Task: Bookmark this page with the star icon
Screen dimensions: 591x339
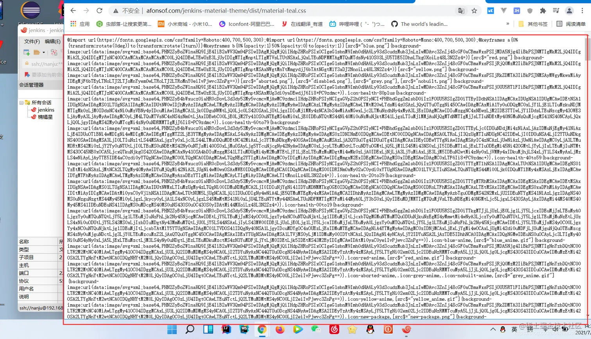Action: point(474,11)
